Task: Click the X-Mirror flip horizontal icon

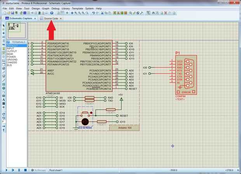Action: click(3, 126)
